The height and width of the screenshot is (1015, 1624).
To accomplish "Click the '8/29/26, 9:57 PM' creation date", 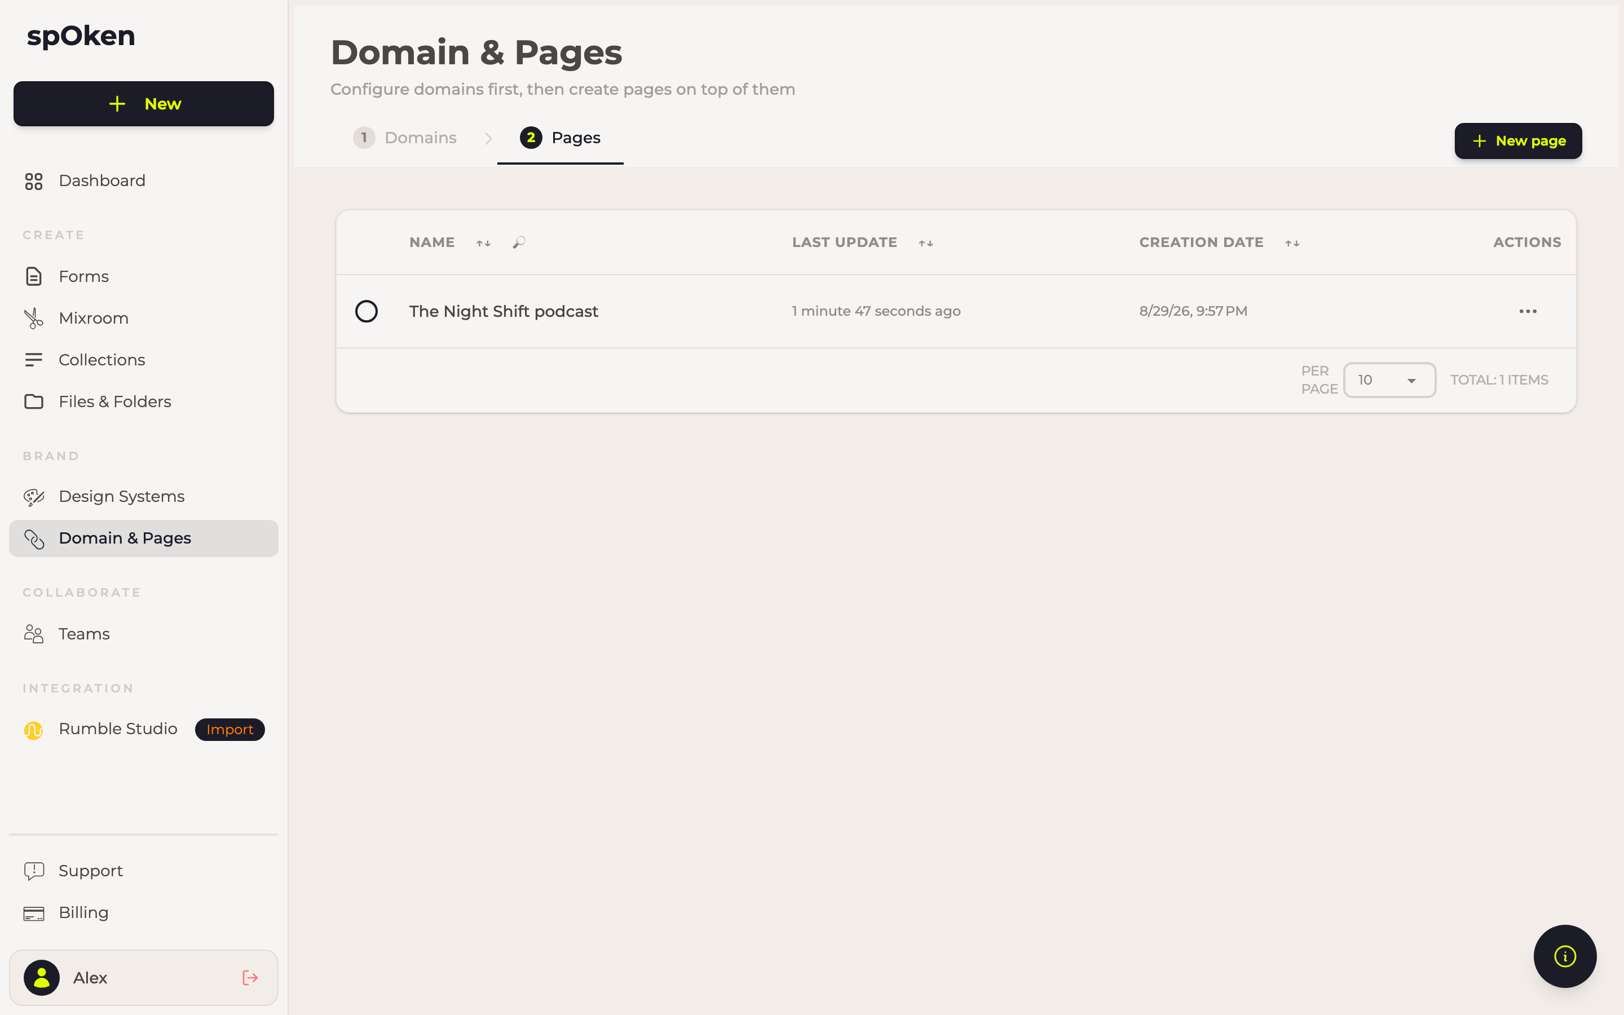I will [1193, 311].
